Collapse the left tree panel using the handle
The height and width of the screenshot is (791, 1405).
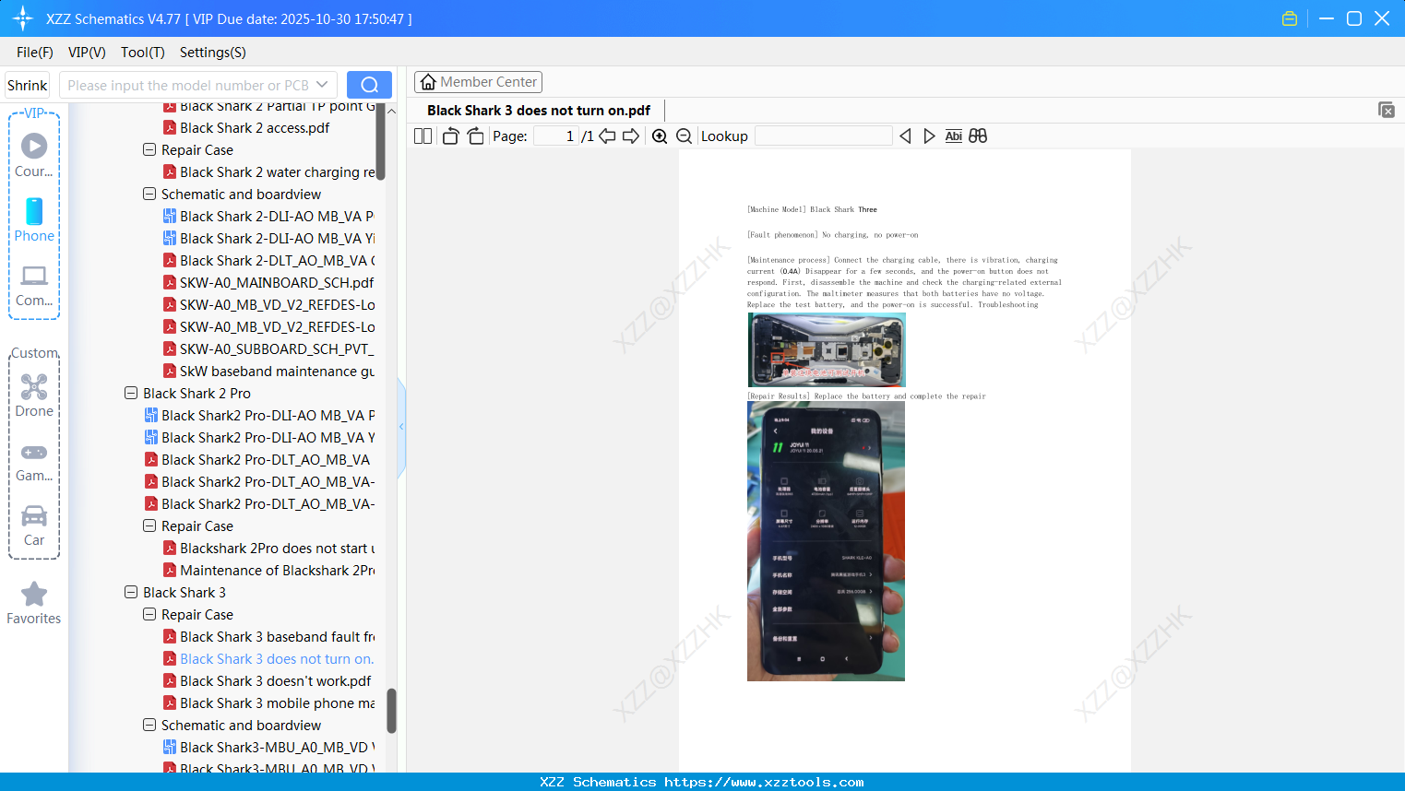[x=401, y=427]
